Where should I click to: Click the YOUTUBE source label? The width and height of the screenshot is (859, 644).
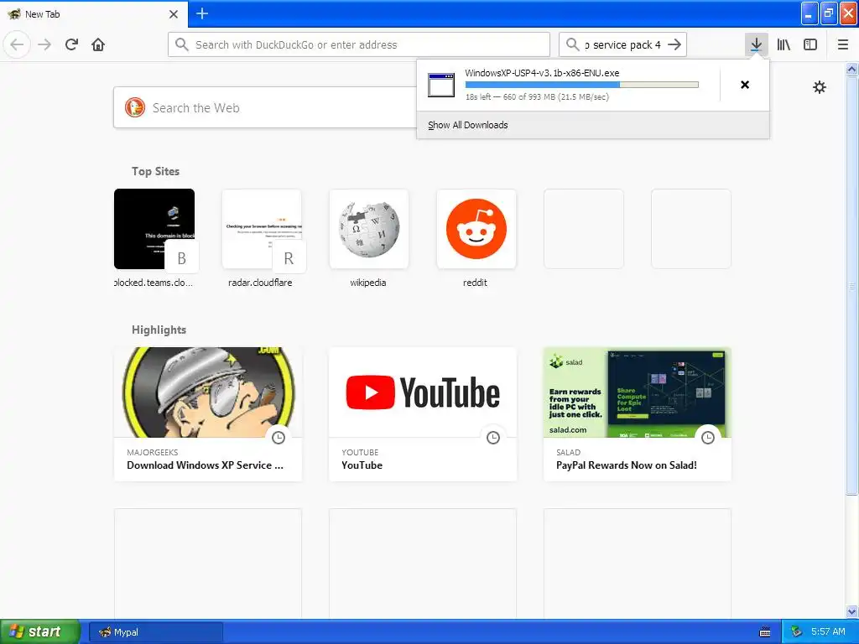[360, 452]
